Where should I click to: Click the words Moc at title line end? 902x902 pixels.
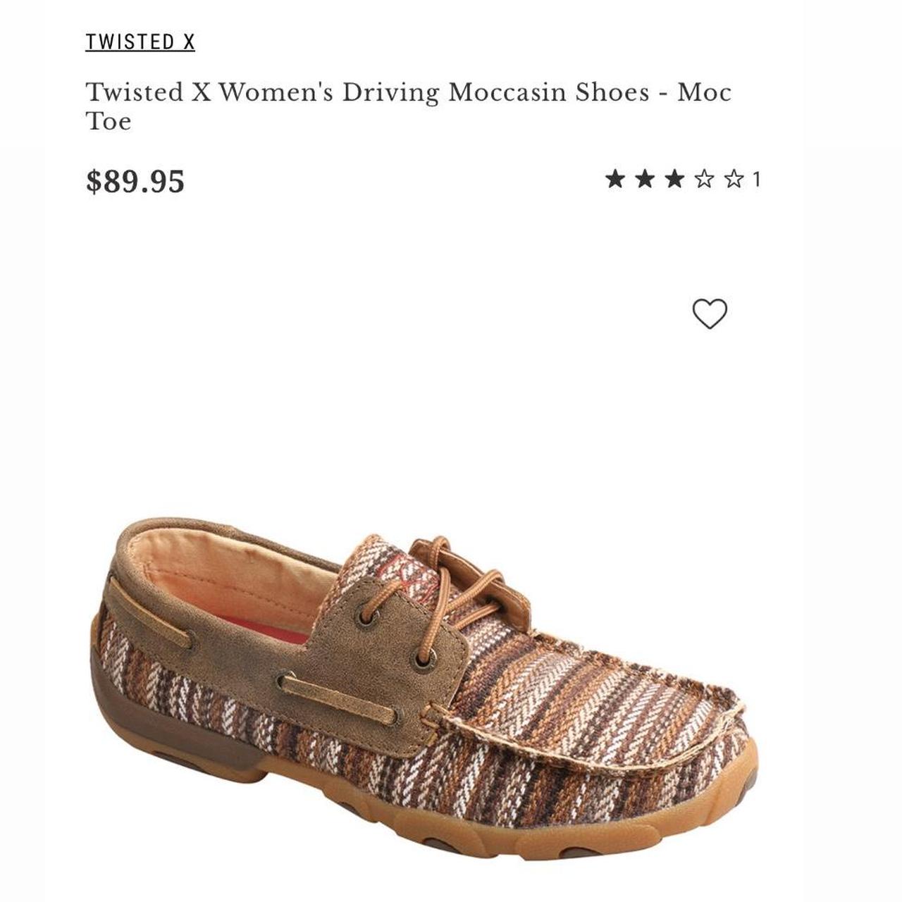[x=705, y=92]
